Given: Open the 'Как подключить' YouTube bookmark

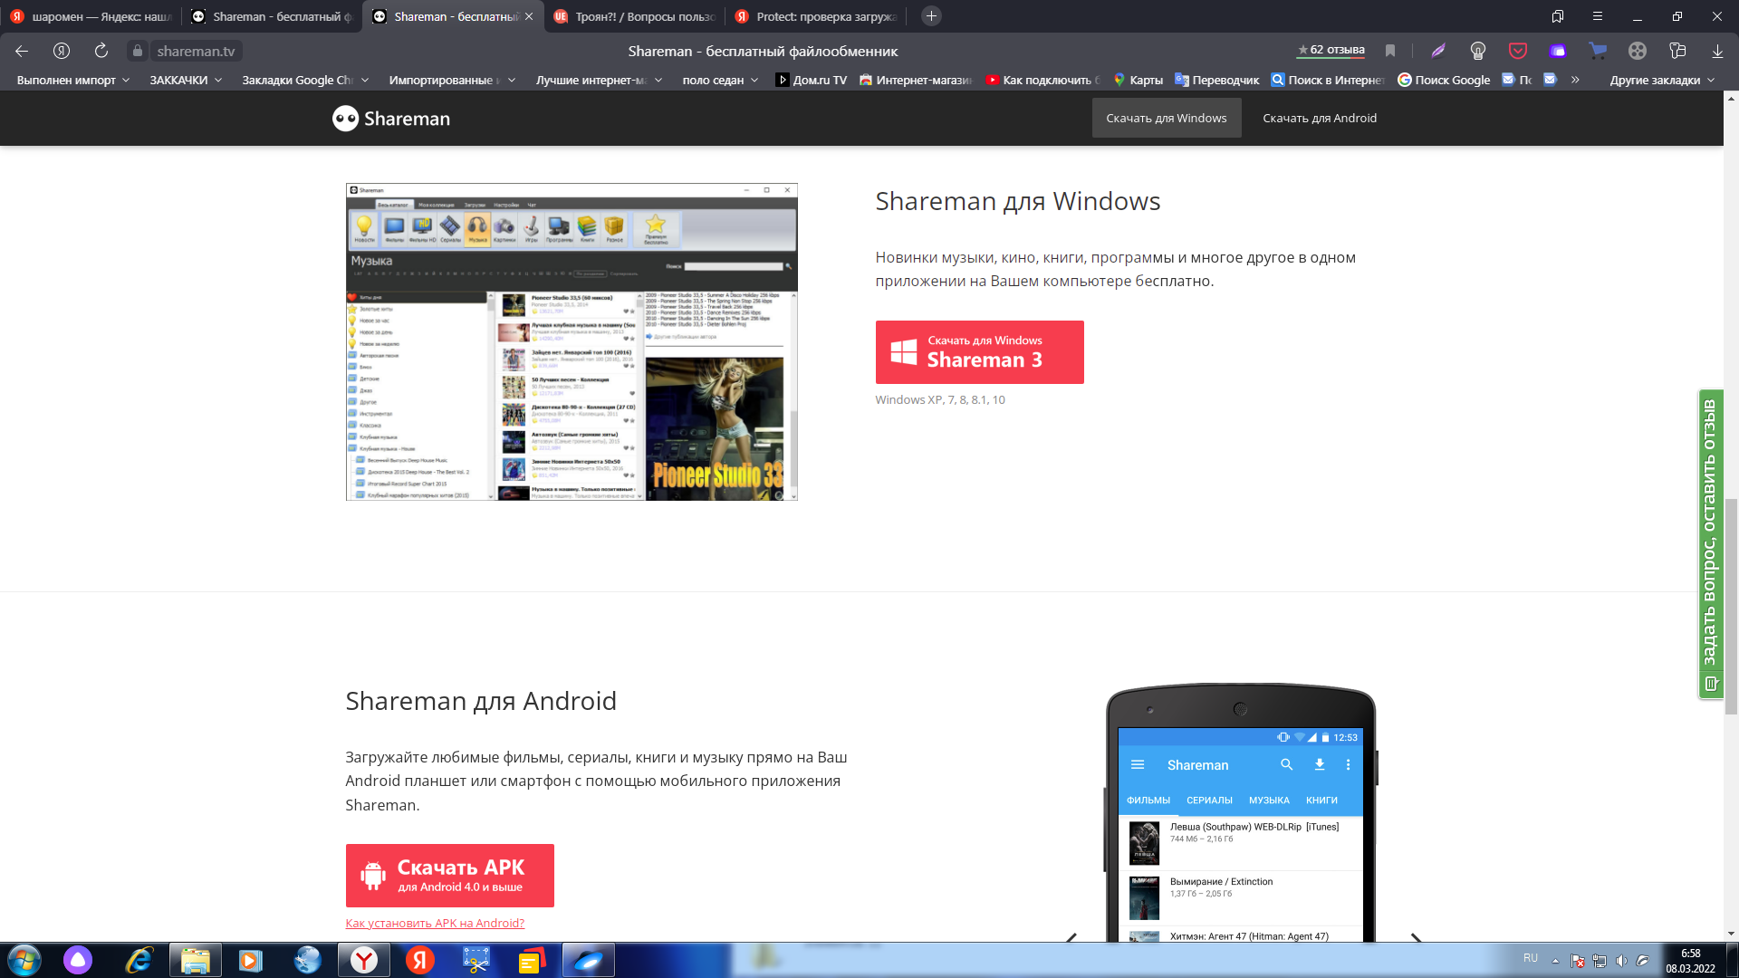Looking at the screenshot, I should [x=1042, y=80].
